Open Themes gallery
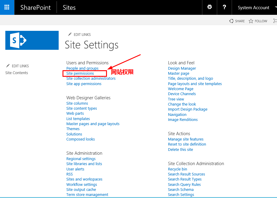This screenshot has width=277, height=198. (x=73, y=129)
